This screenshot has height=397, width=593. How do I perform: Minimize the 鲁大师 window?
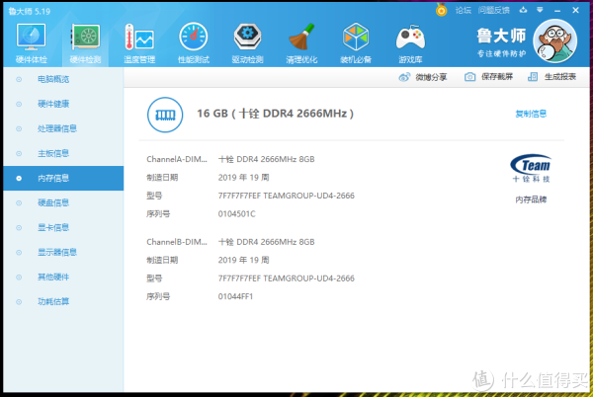coord(557,11)
